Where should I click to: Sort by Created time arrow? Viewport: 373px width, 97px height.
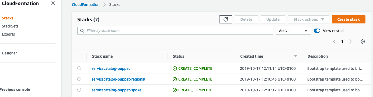tap(295, 56)
